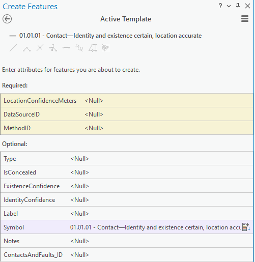Viewport: 255px width, 262px height.
Task: Edit DataSourceID value field
Action: click(168, 114)
